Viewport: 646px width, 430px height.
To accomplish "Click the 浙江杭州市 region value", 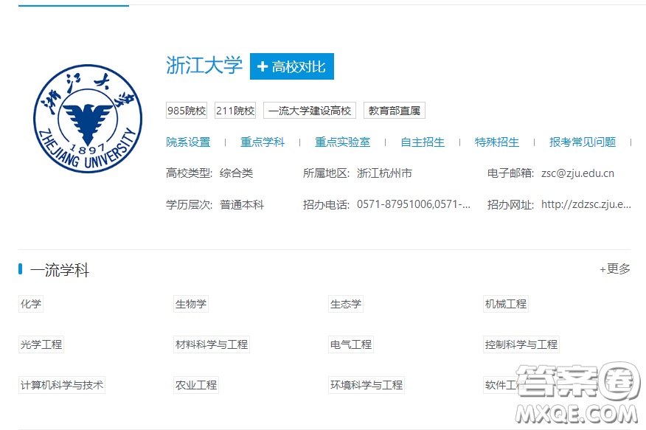I will [384, 173].
